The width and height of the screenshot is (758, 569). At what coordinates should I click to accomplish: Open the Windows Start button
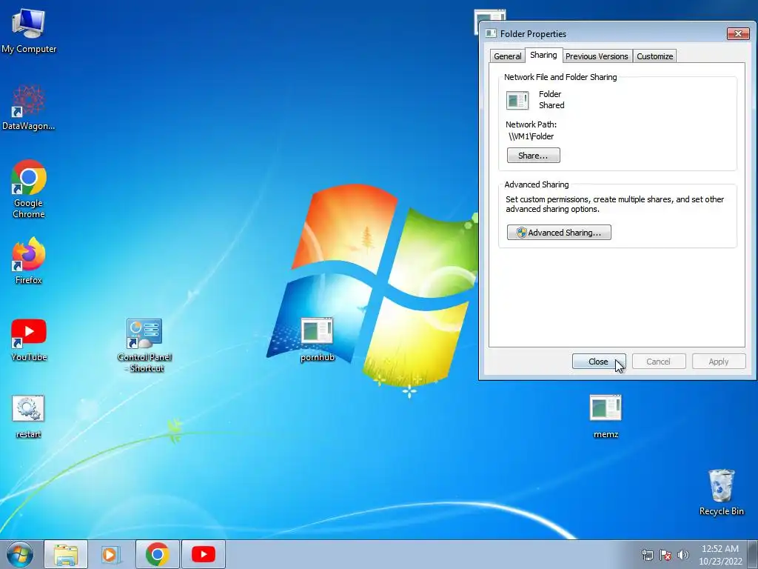[x=20, y=554]
